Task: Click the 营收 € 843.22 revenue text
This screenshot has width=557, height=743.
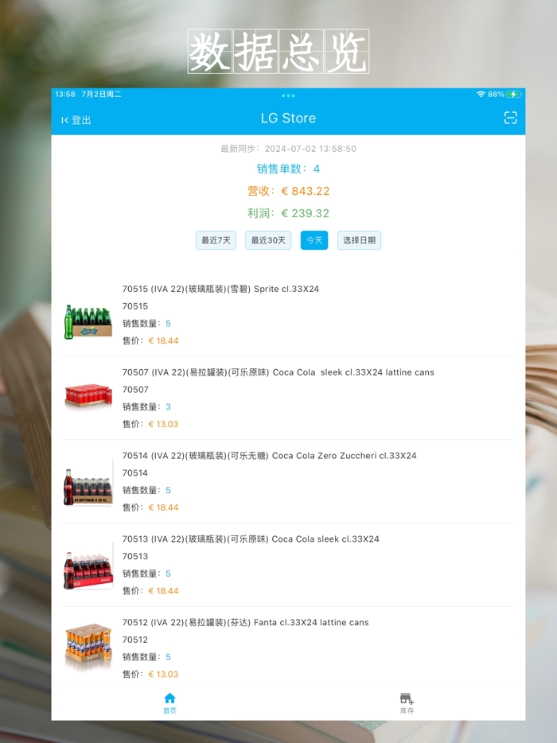Action: coord(288,191)
